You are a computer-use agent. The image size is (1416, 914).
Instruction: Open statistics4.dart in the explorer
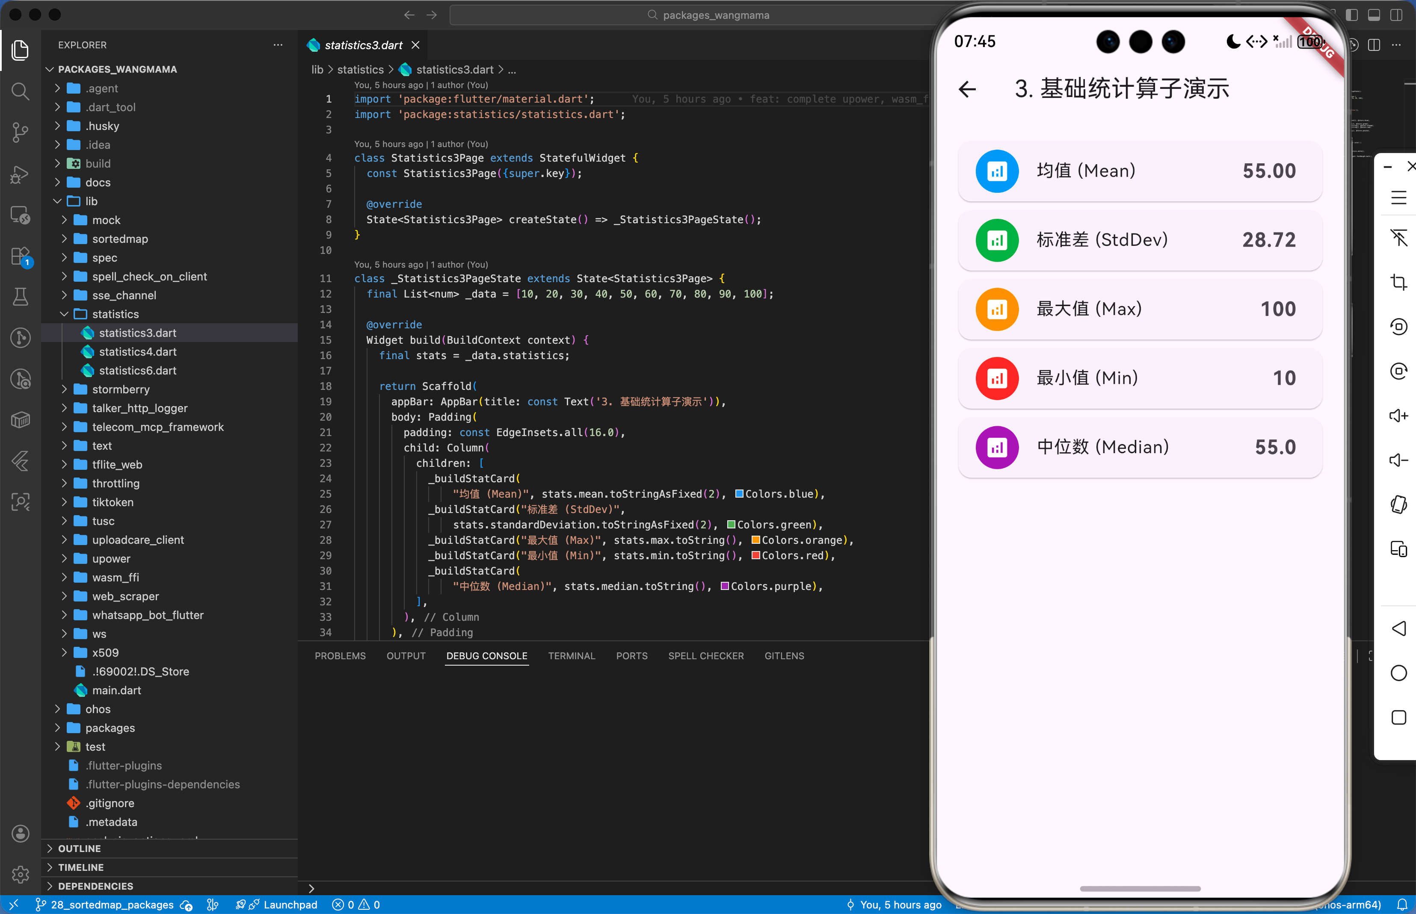click(x=137, y=352)
